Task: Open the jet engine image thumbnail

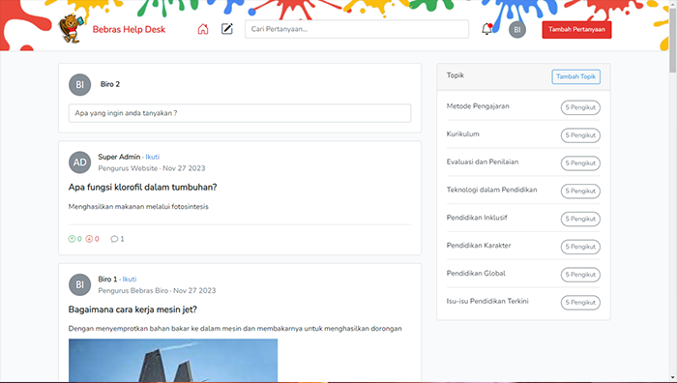Action: click(173, 360)
